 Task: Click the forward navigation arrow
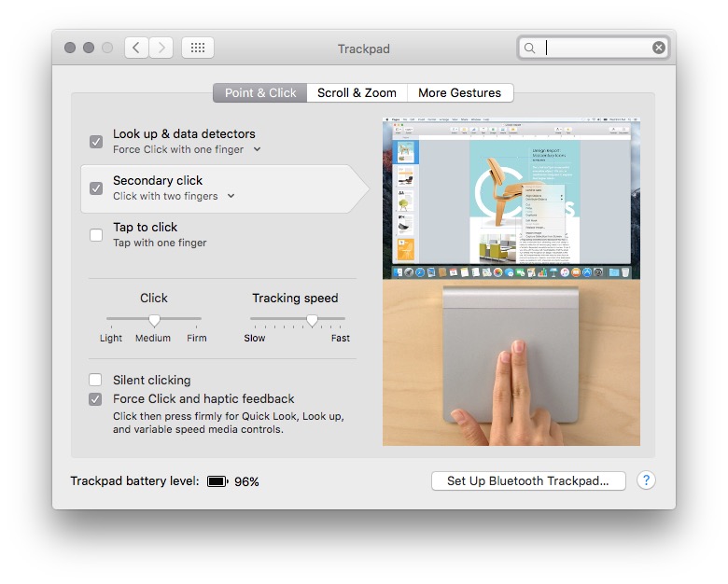(161, 48)
